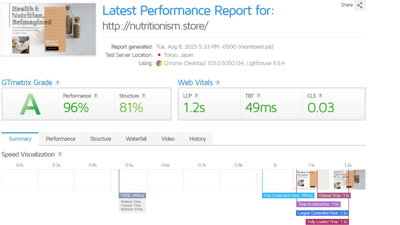This screenshot has height=225, width=400.
Task: Go to the Waterfall tab
Action: 136,139
